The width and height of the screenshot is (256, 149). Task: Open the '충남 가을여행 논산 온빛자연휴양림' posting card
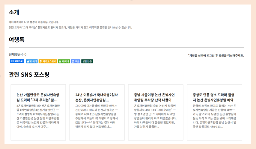pyautogui.click(x=156, y=113)
